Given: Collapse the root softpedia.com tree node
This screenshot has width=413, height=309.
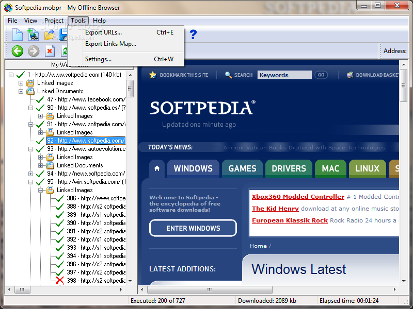Looking at the screenshot, I should click(x=11, y=75).
